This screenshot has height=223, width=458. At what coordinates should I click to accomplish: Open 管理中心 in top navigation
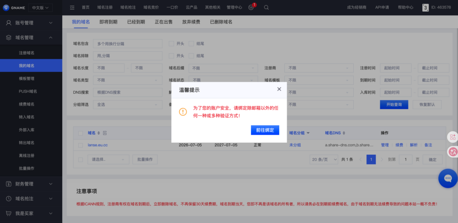pos(234,8)
